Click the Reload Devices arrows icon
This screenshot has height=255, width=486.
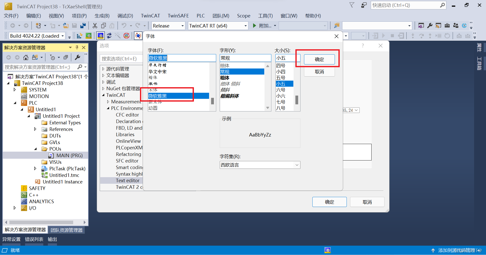click(109, 36)
